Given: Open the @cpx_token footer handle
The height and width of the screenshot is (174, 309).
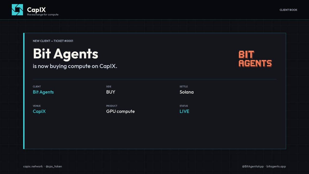Looking at the screenshot, I should tap(54, 167).
